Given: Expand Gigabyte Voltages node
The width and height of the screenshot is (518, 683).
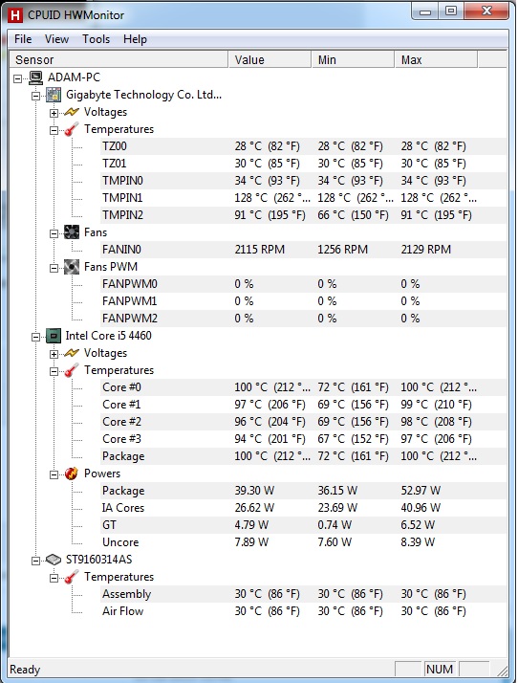Looking at the screenshot, I should [54, 113].
